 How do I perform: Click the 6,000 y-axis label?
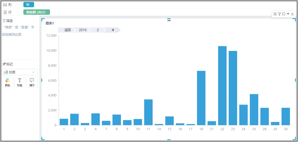(x=52, y=80)
